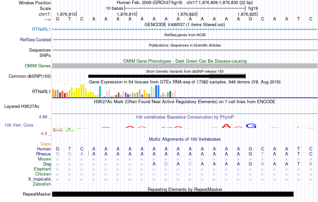This screenshot has height=202, width=318.
Task: Click the GENCODE V49lift37 track title
Action: [184, 24]
